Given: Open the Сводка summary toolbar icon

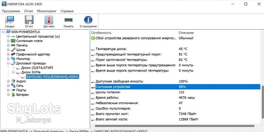Looking at the screenshot, I should (9, 21).
